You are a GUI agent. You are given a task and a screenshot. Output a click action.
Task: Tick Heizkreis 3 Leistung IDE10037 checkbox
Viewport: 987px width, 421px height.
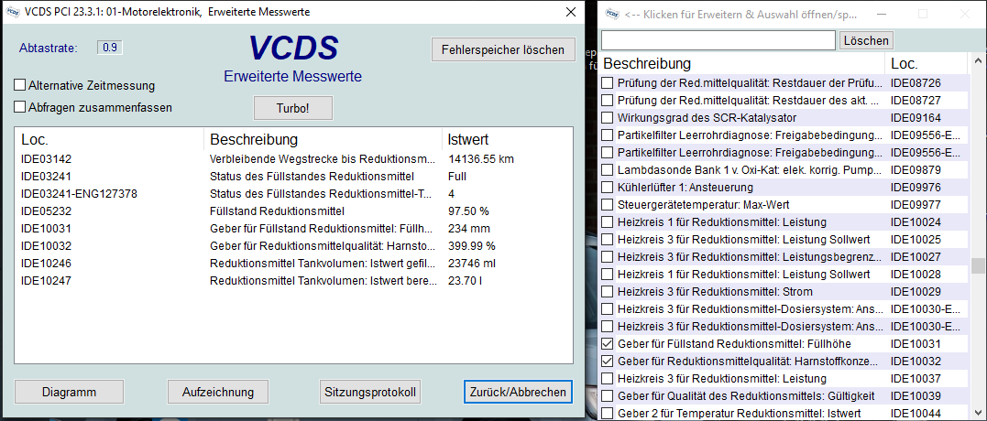coord(607,378)
